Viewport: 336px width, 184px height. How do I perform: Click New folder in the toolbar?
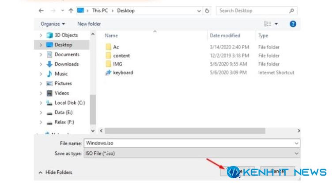tap(89, 24)
